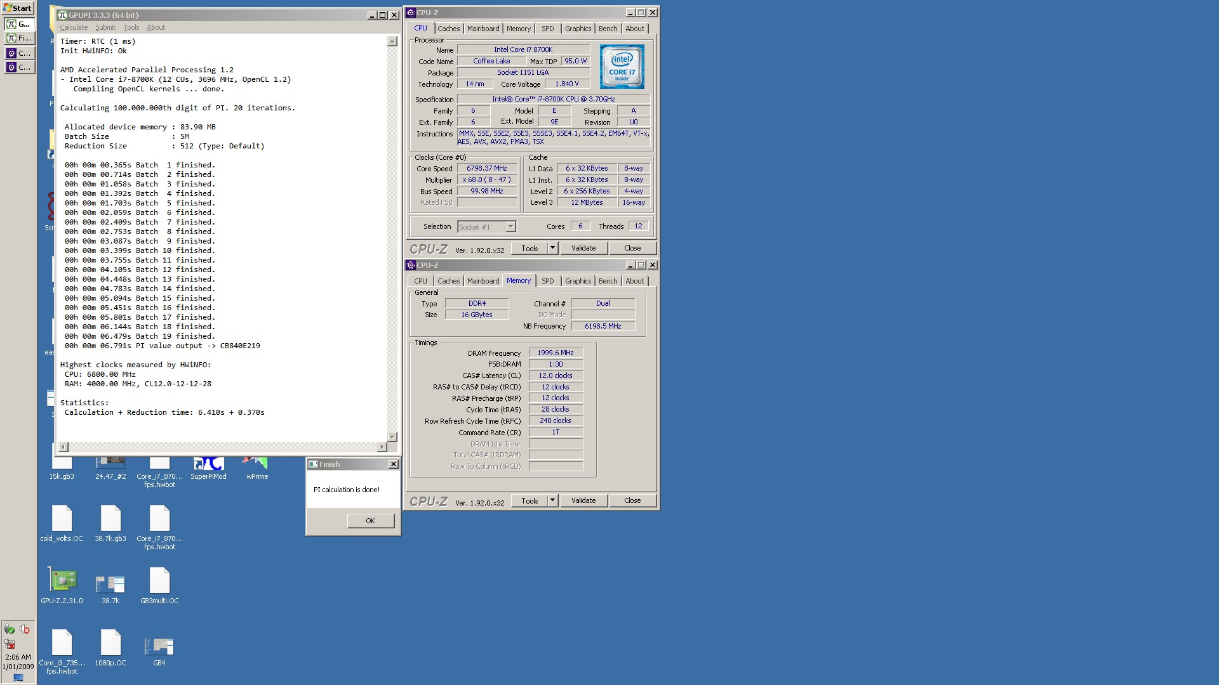
Task: Open the wPrime desktop icon
Action: (x=257, y=469)
